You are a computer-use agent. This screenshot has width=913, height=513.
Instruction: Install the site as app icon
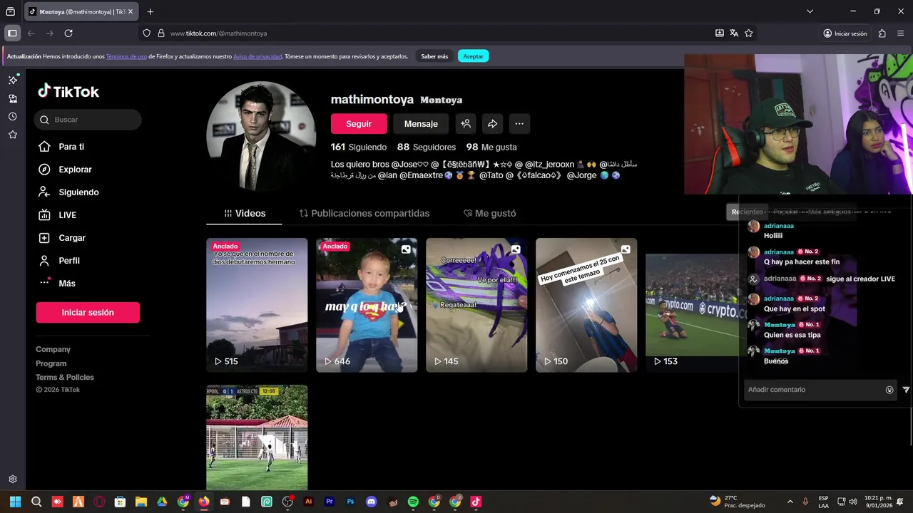(x=720, y=33)
